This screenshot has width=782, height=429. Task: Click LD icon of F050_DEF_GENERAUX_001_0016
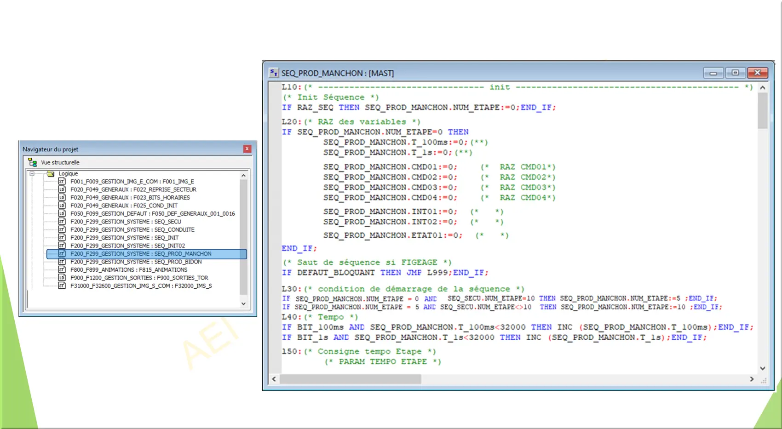[62, 214]
